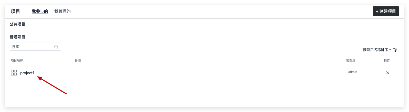Click the 管理员 column header
The image size is (409, 112).
(x=350, y=60)
